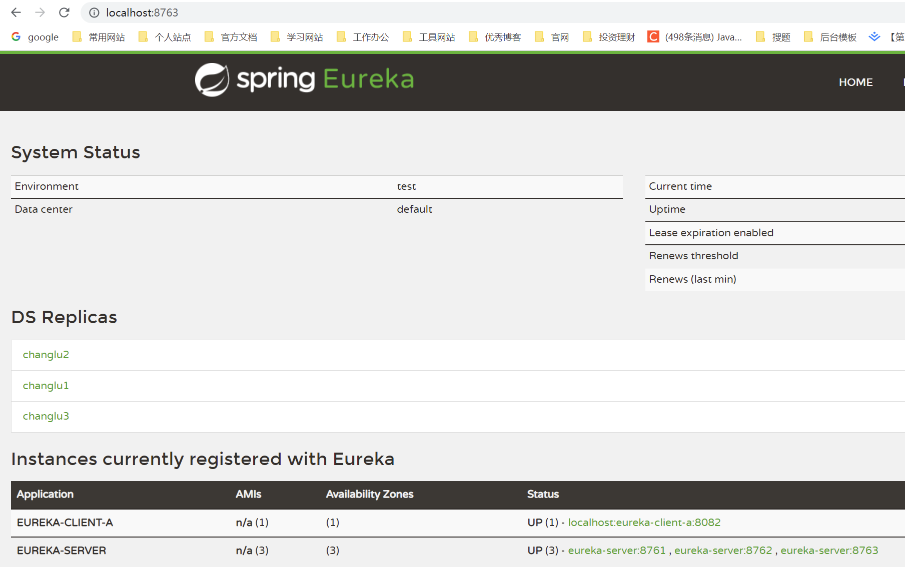Open the 常用网站 bookmark folder
The height and width of the screenshot is (567, 905).
click(x=99, y=37)
